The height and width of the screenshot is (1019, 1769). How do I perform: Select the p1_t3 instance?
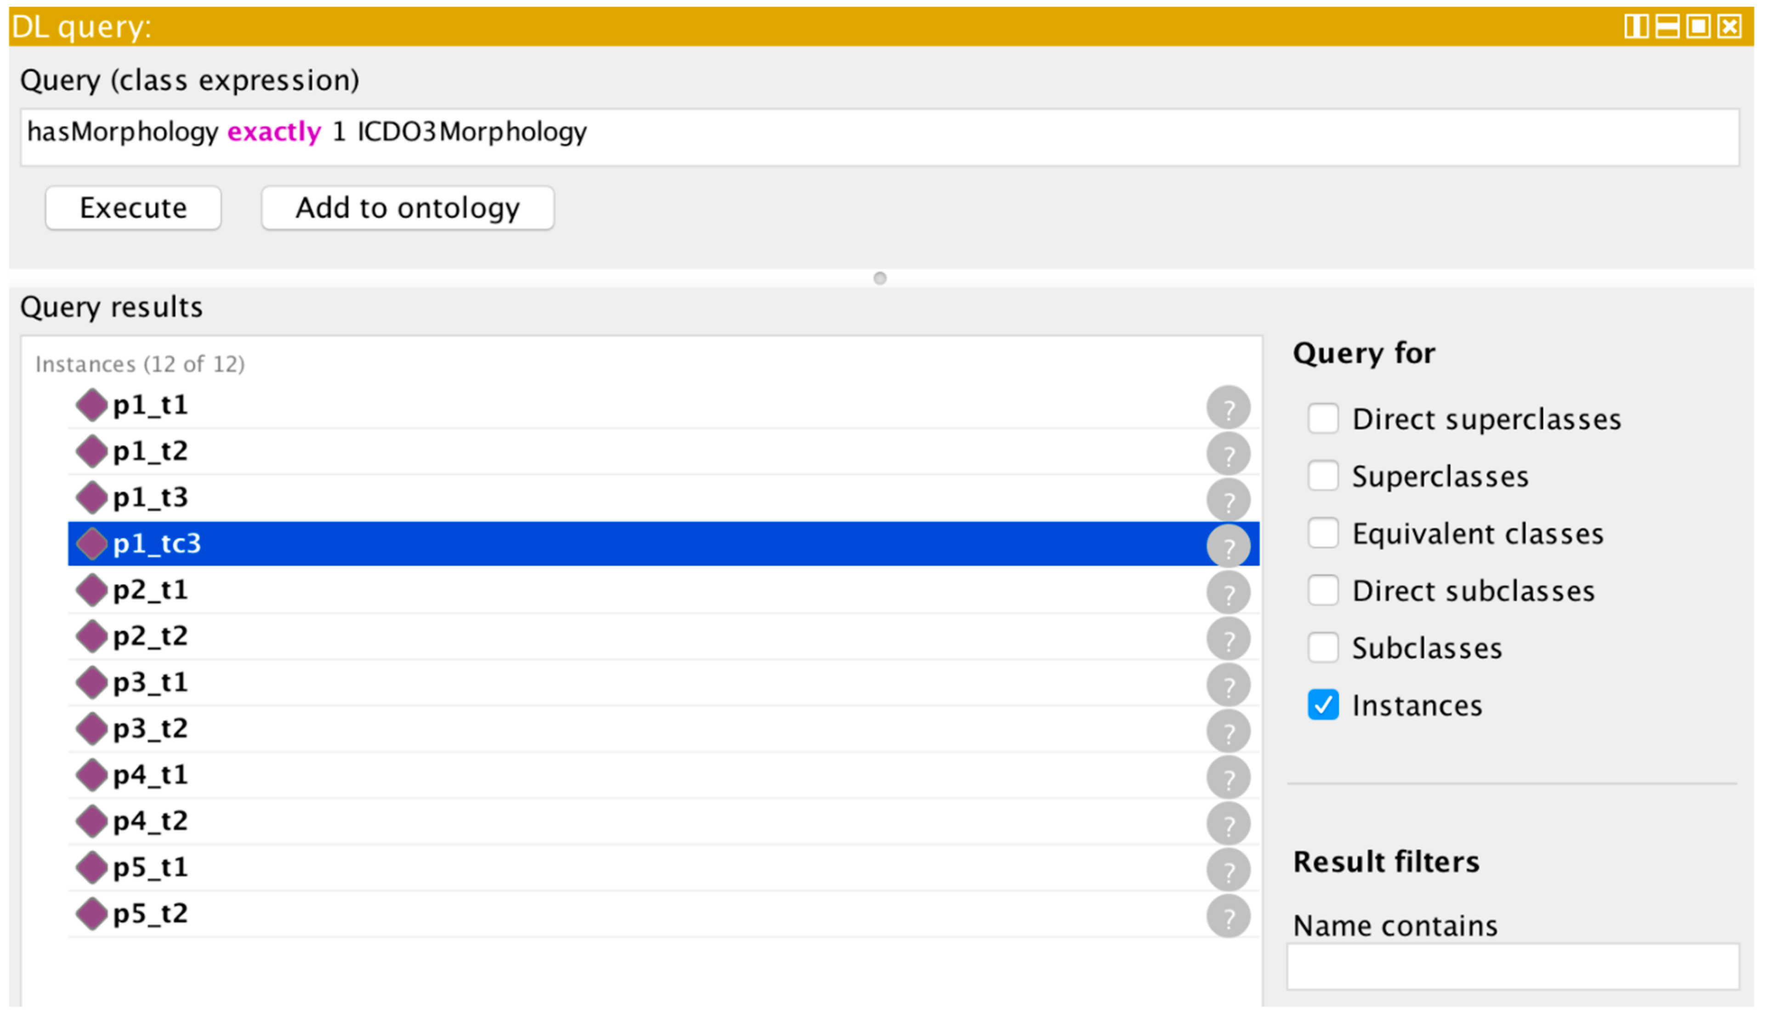click(x=151, y=498)
